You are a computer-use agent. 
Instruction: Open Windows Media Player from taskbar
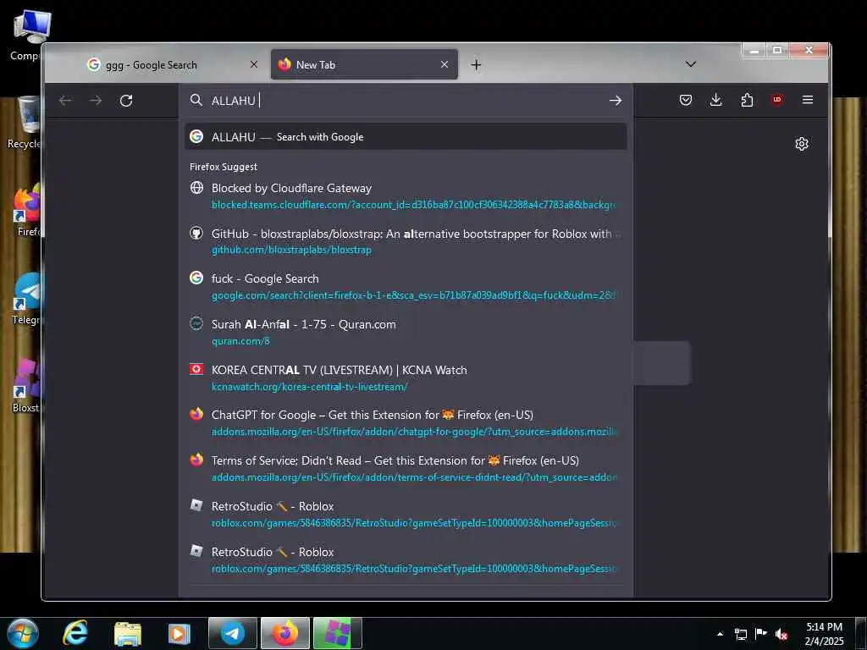tap(179, 634)
